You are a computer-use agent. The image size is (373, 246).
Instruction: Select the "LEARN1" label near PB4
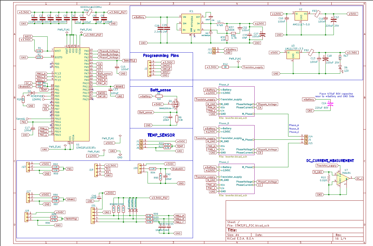pyautogui.click(x=37, y=99)
